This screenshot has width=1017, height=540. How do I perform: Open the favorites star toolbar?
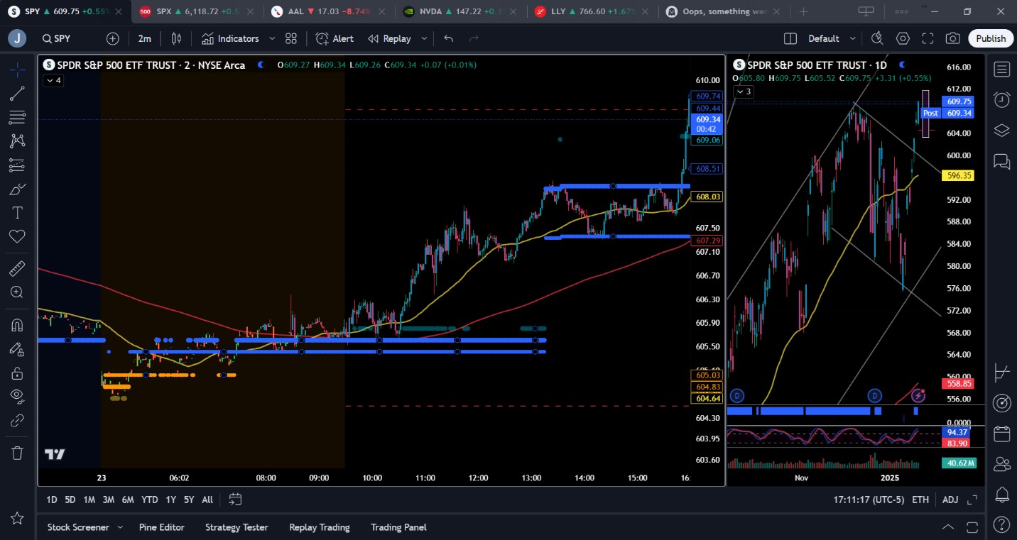(x=18, y=519)
